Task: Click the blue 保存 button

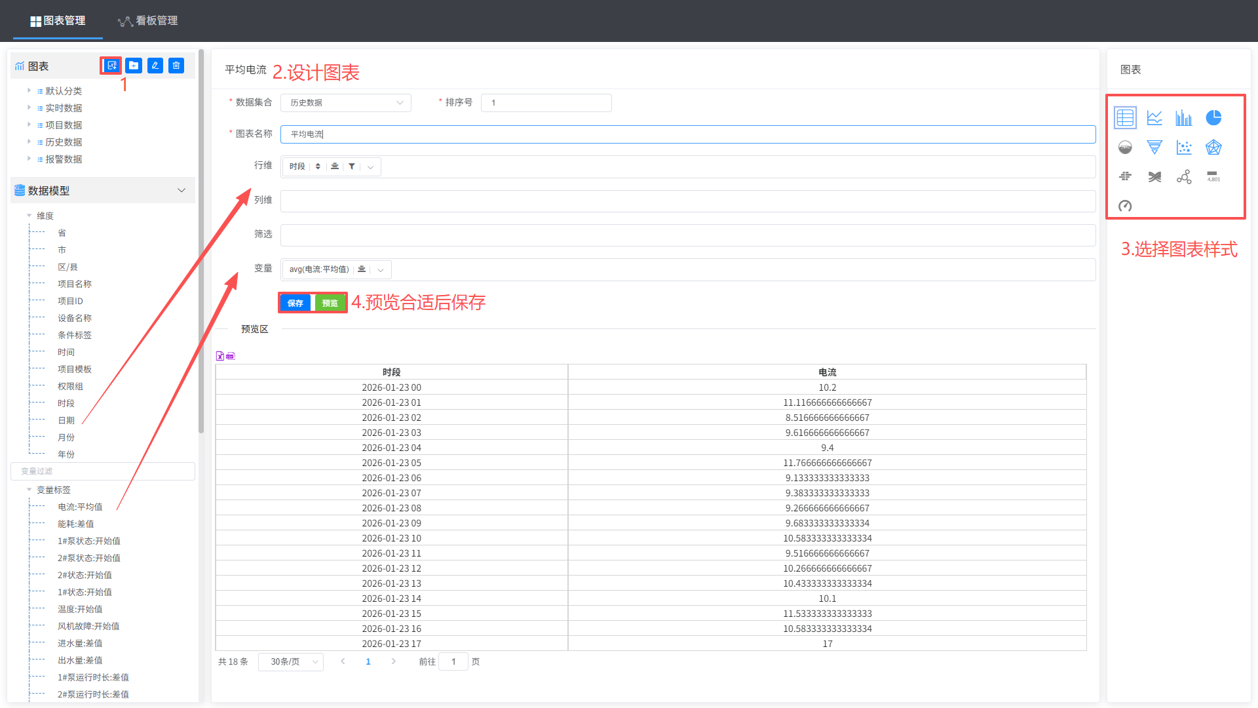Action: tap(295, 303)
